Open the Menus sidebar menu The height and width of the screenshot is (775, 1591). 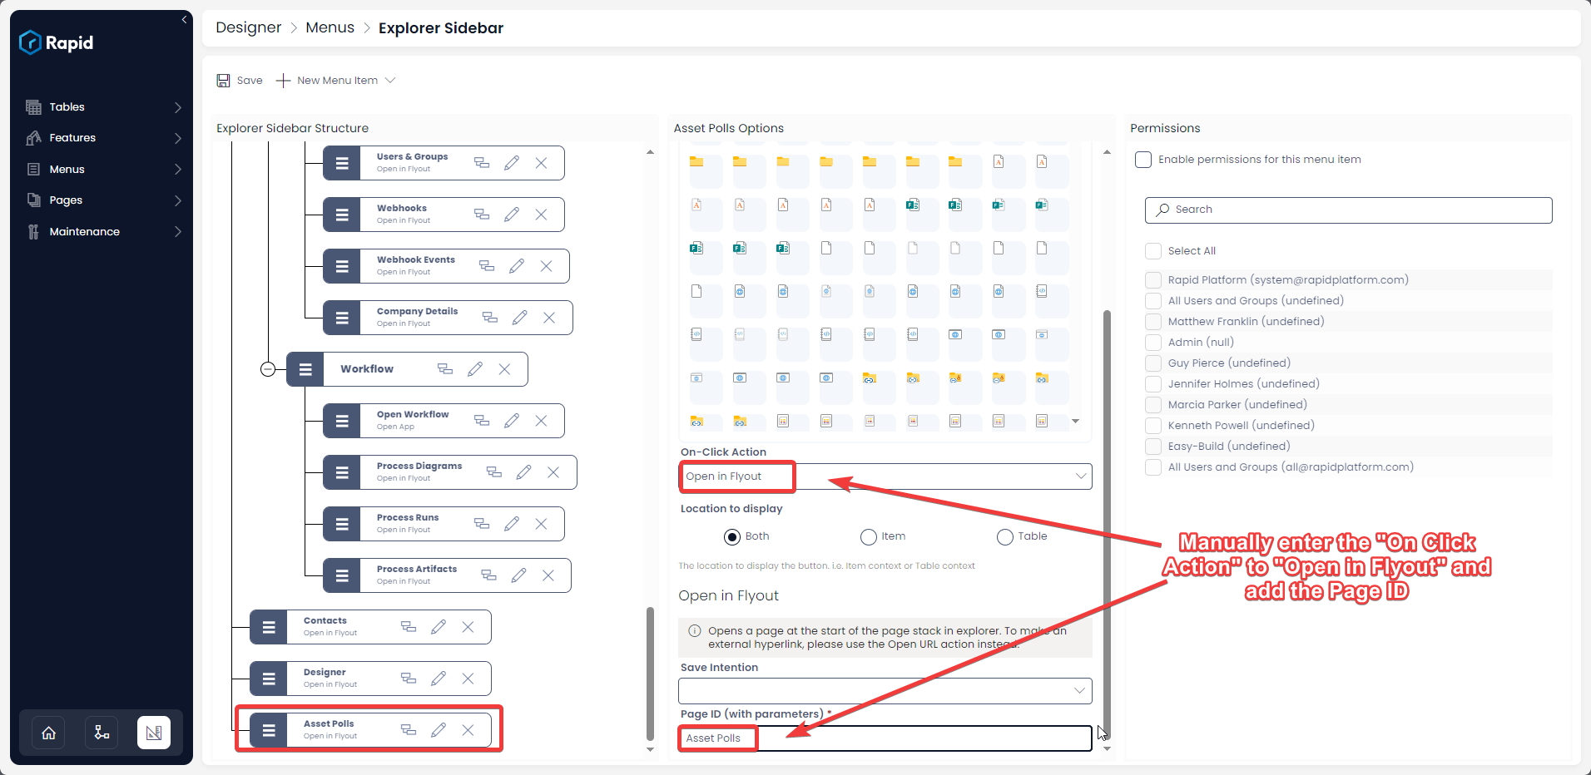click(103, 170)
